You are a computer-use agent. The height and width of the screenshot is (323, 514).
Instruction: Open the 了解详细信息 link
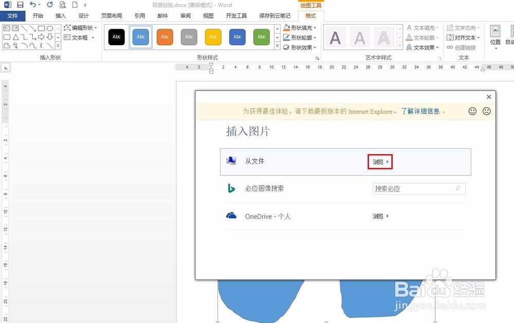point(420,111)
